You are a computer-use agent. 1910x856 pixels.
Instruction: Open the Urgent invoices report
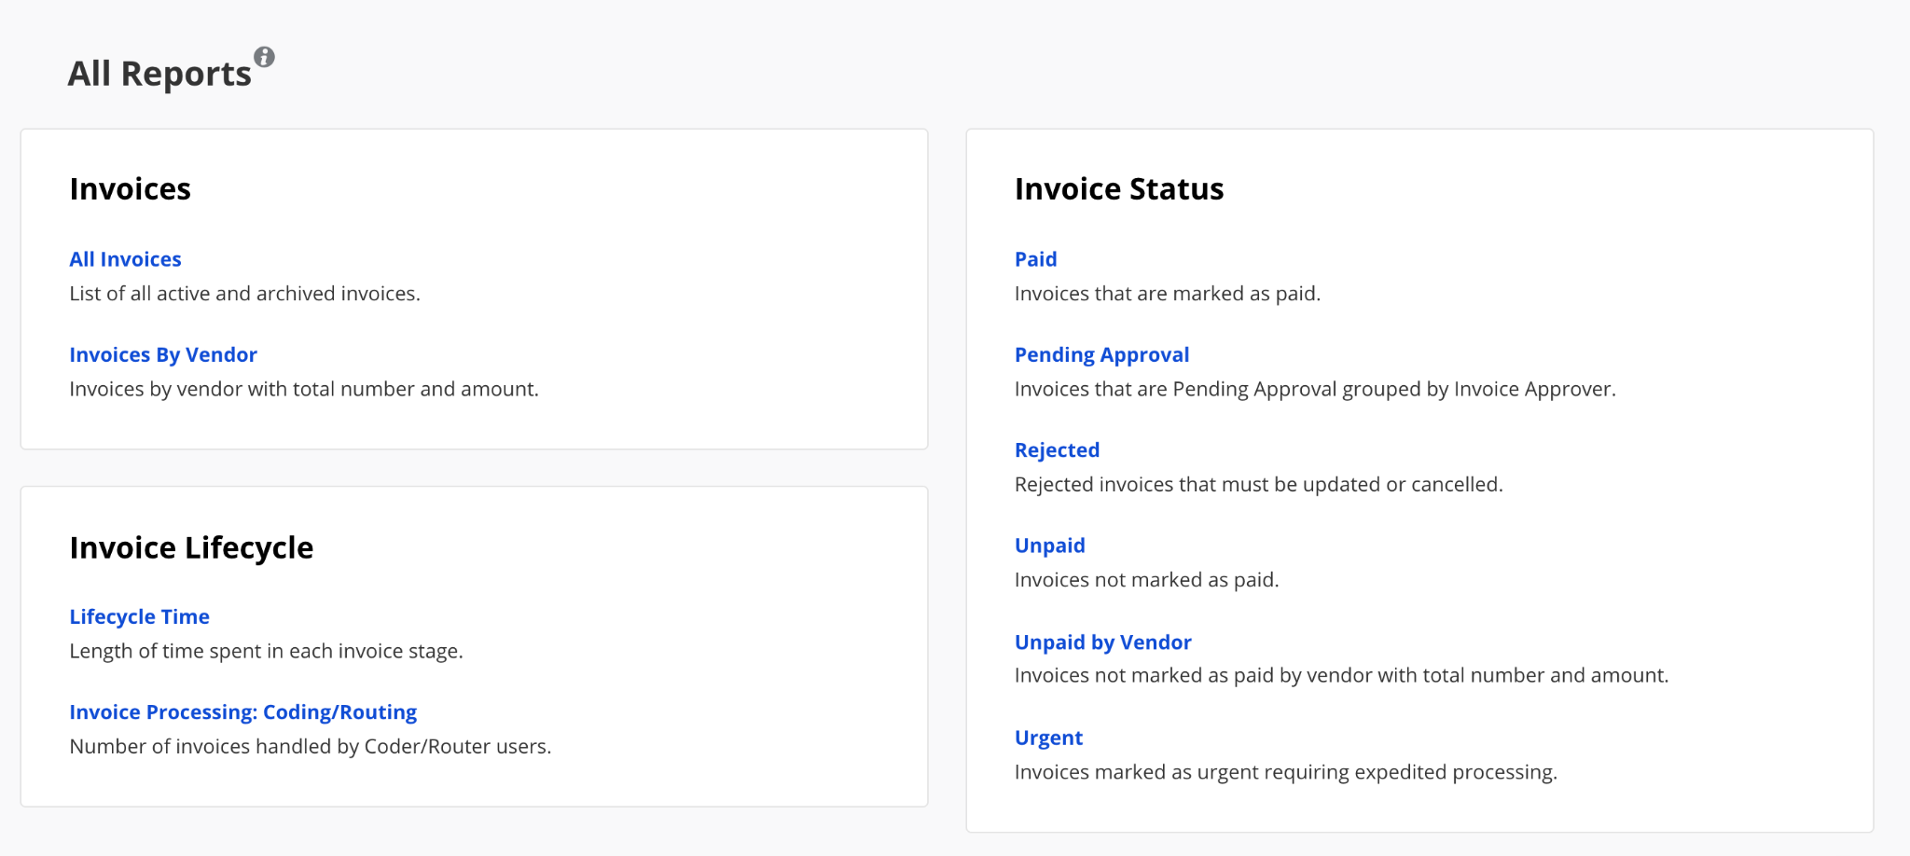pos(1048,738)
